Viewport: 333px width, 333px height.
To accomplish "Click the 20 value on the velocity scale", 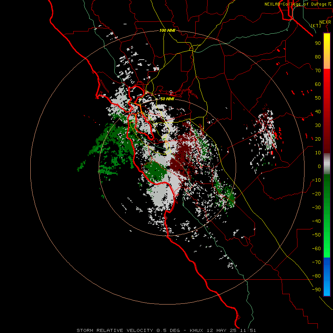I will click(318, 139).
